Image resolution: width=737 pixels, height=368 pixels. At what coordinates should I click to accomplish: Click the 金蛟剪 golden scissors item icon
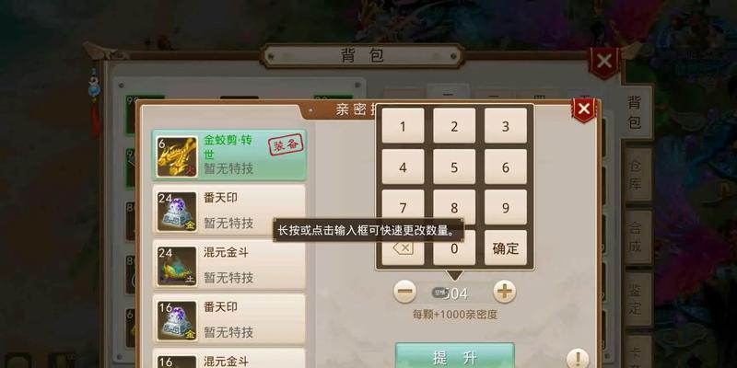tap(177, 156)
